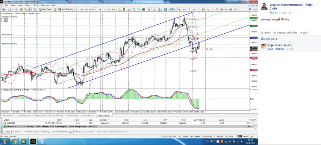
Task: Open the Tools menu
Action: point(36,5)
